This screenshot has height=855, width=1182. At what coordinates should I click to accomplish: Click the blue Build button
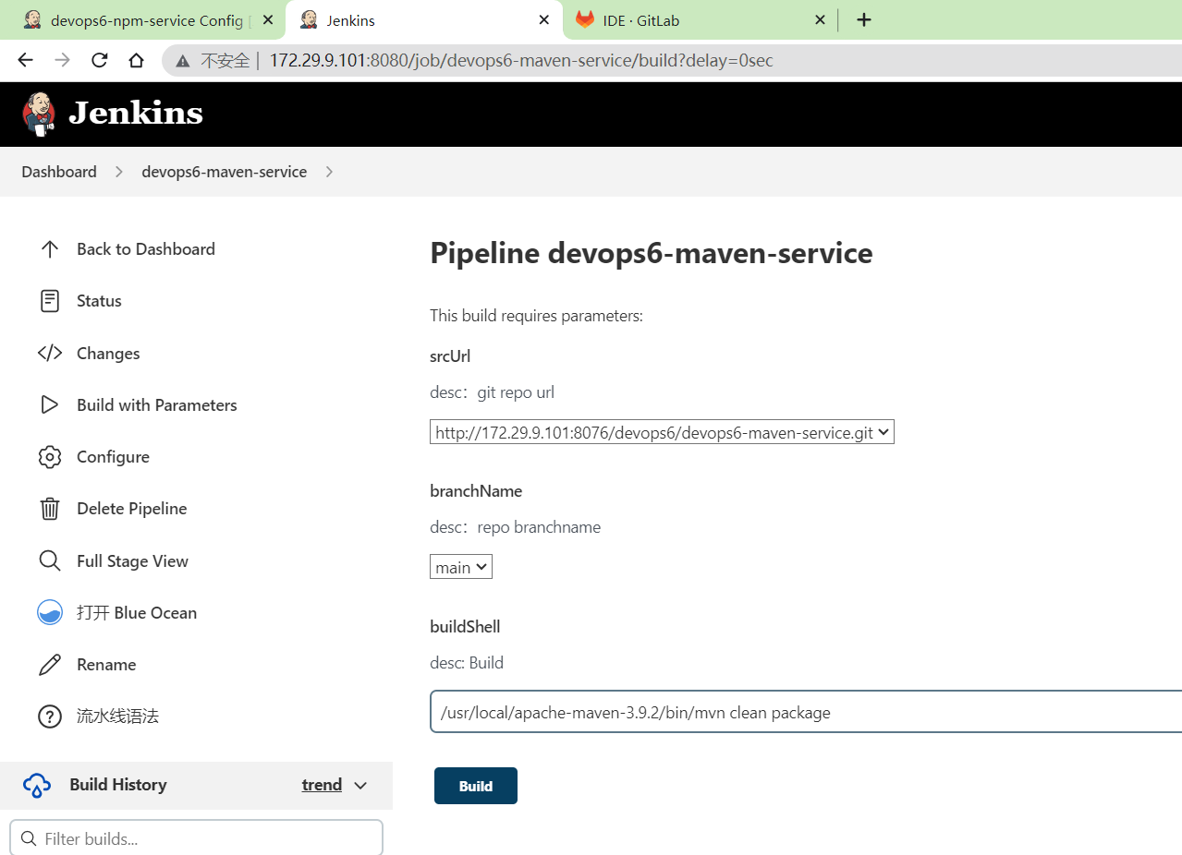point(476,786)
